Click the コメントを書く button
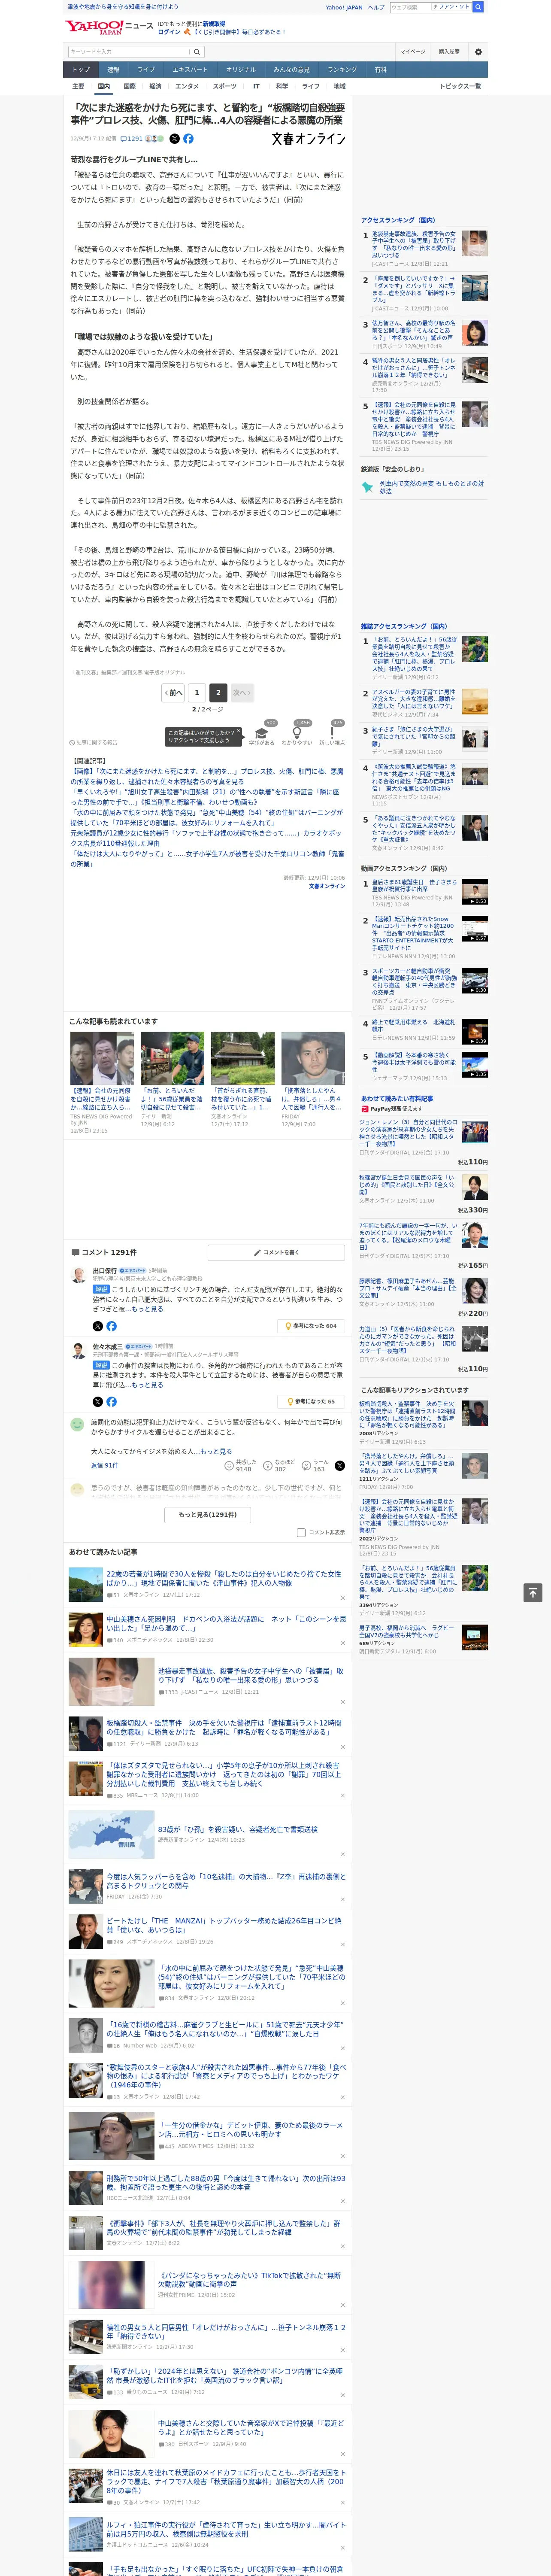 click(x=277, y=1253)
